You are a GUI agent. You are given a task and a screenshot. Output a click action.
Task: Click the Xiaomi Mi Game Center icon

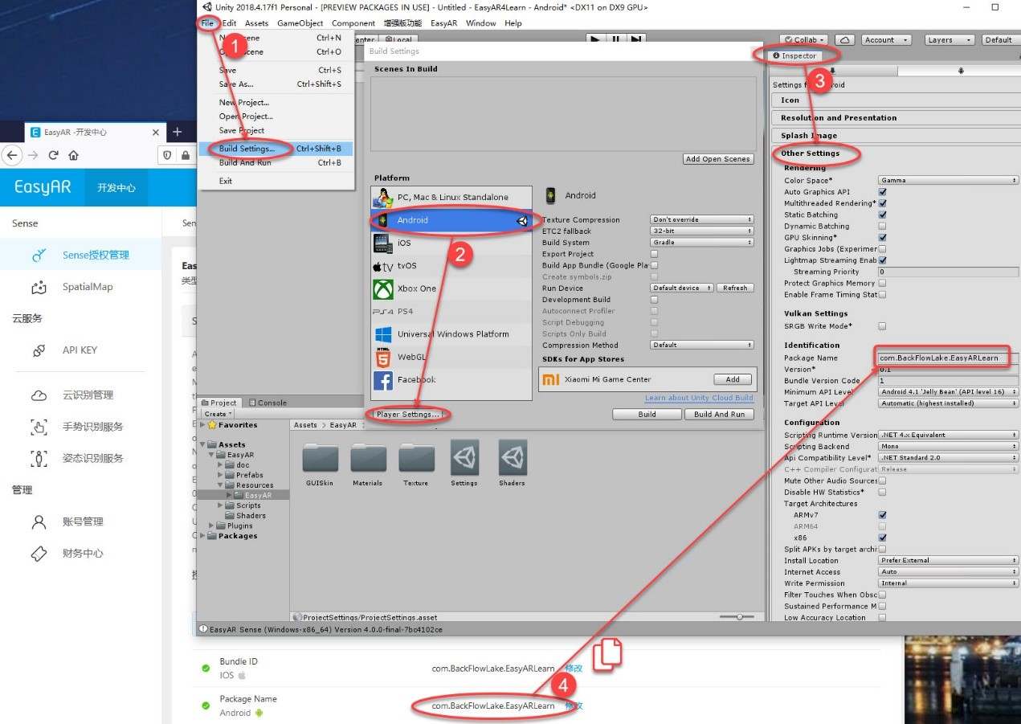click(550, 379)
